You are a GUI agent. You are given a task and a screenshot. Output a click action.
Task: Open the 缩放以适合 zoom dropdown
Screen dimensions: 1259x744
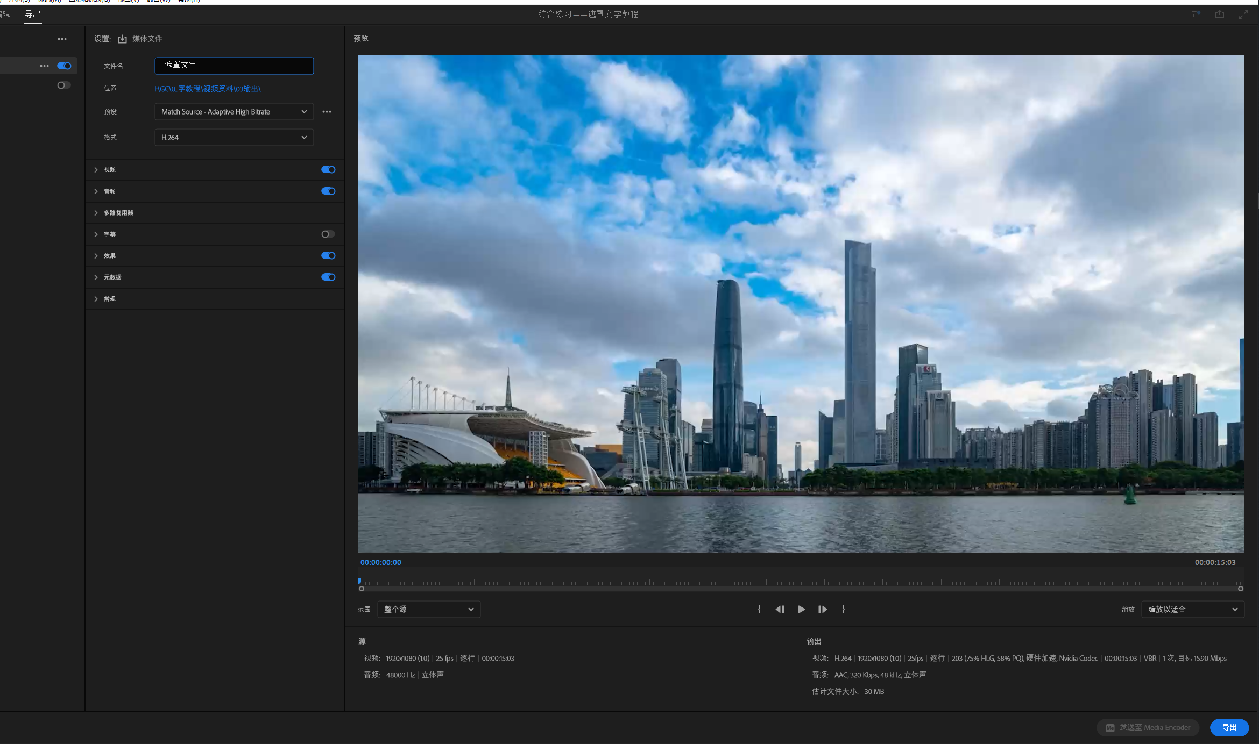pyautogui.click(x=1192, y=609)
